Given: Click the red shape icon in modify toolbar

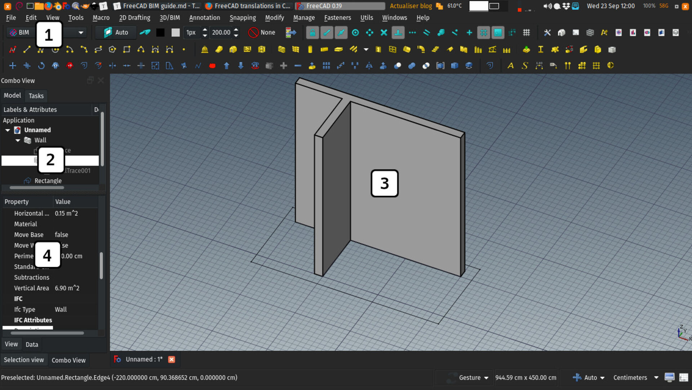Looking at the screenshot, I should point(212,65).
